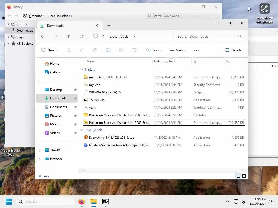Add a new File Explorer tab
The height and width of the screenshot is (208, 278).
(109, 26)
